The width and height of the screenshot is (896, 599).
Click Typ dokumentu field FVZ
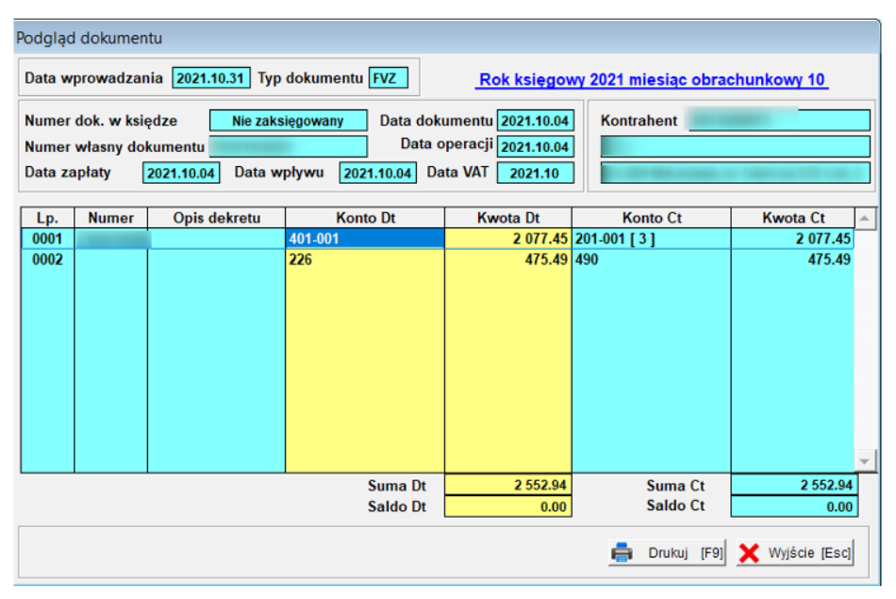389,77
